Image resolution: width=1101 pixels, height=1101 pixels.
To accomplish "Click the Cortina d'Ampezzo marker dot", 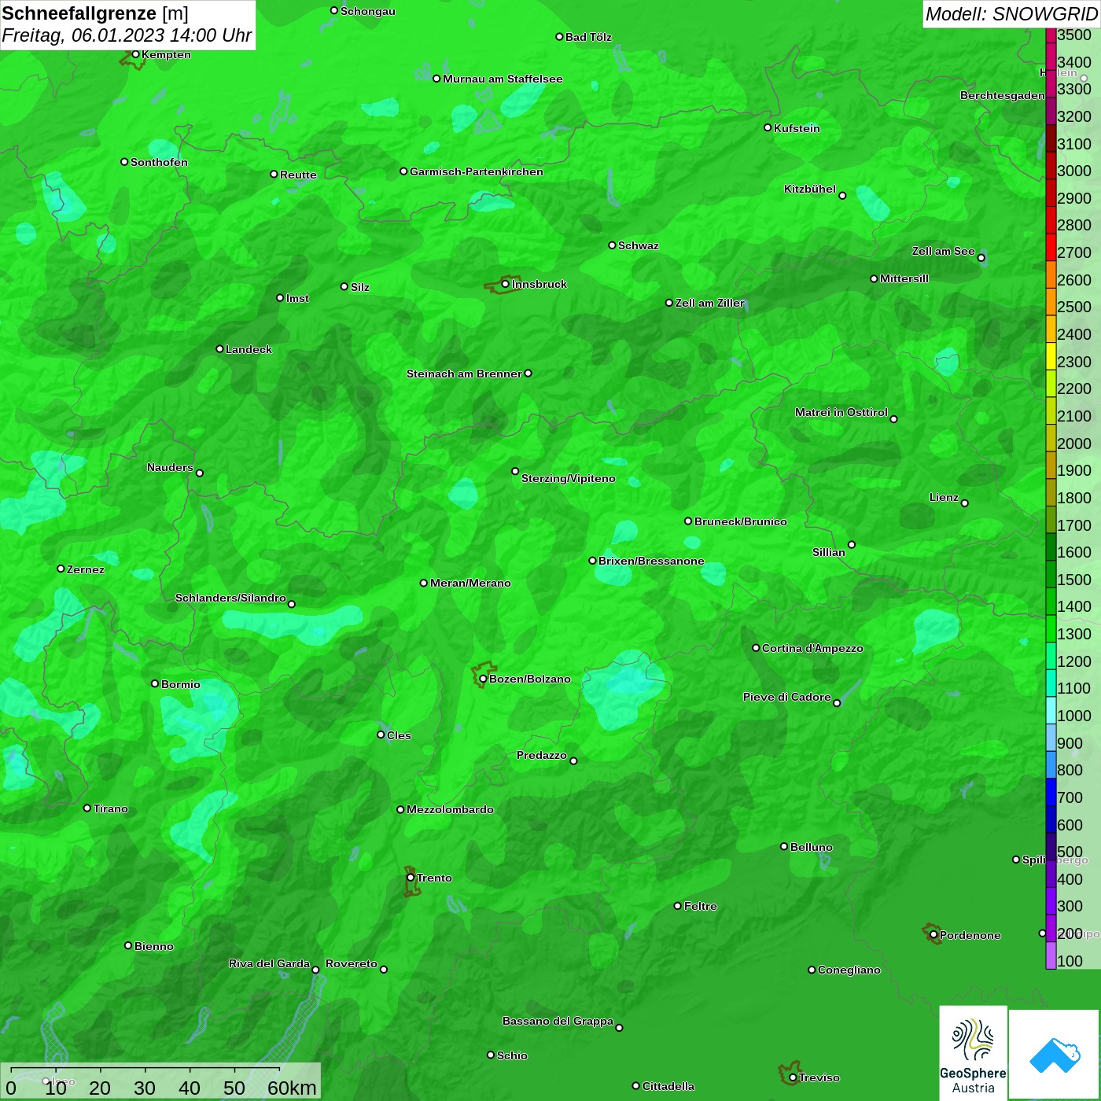I will click(756, 648).
